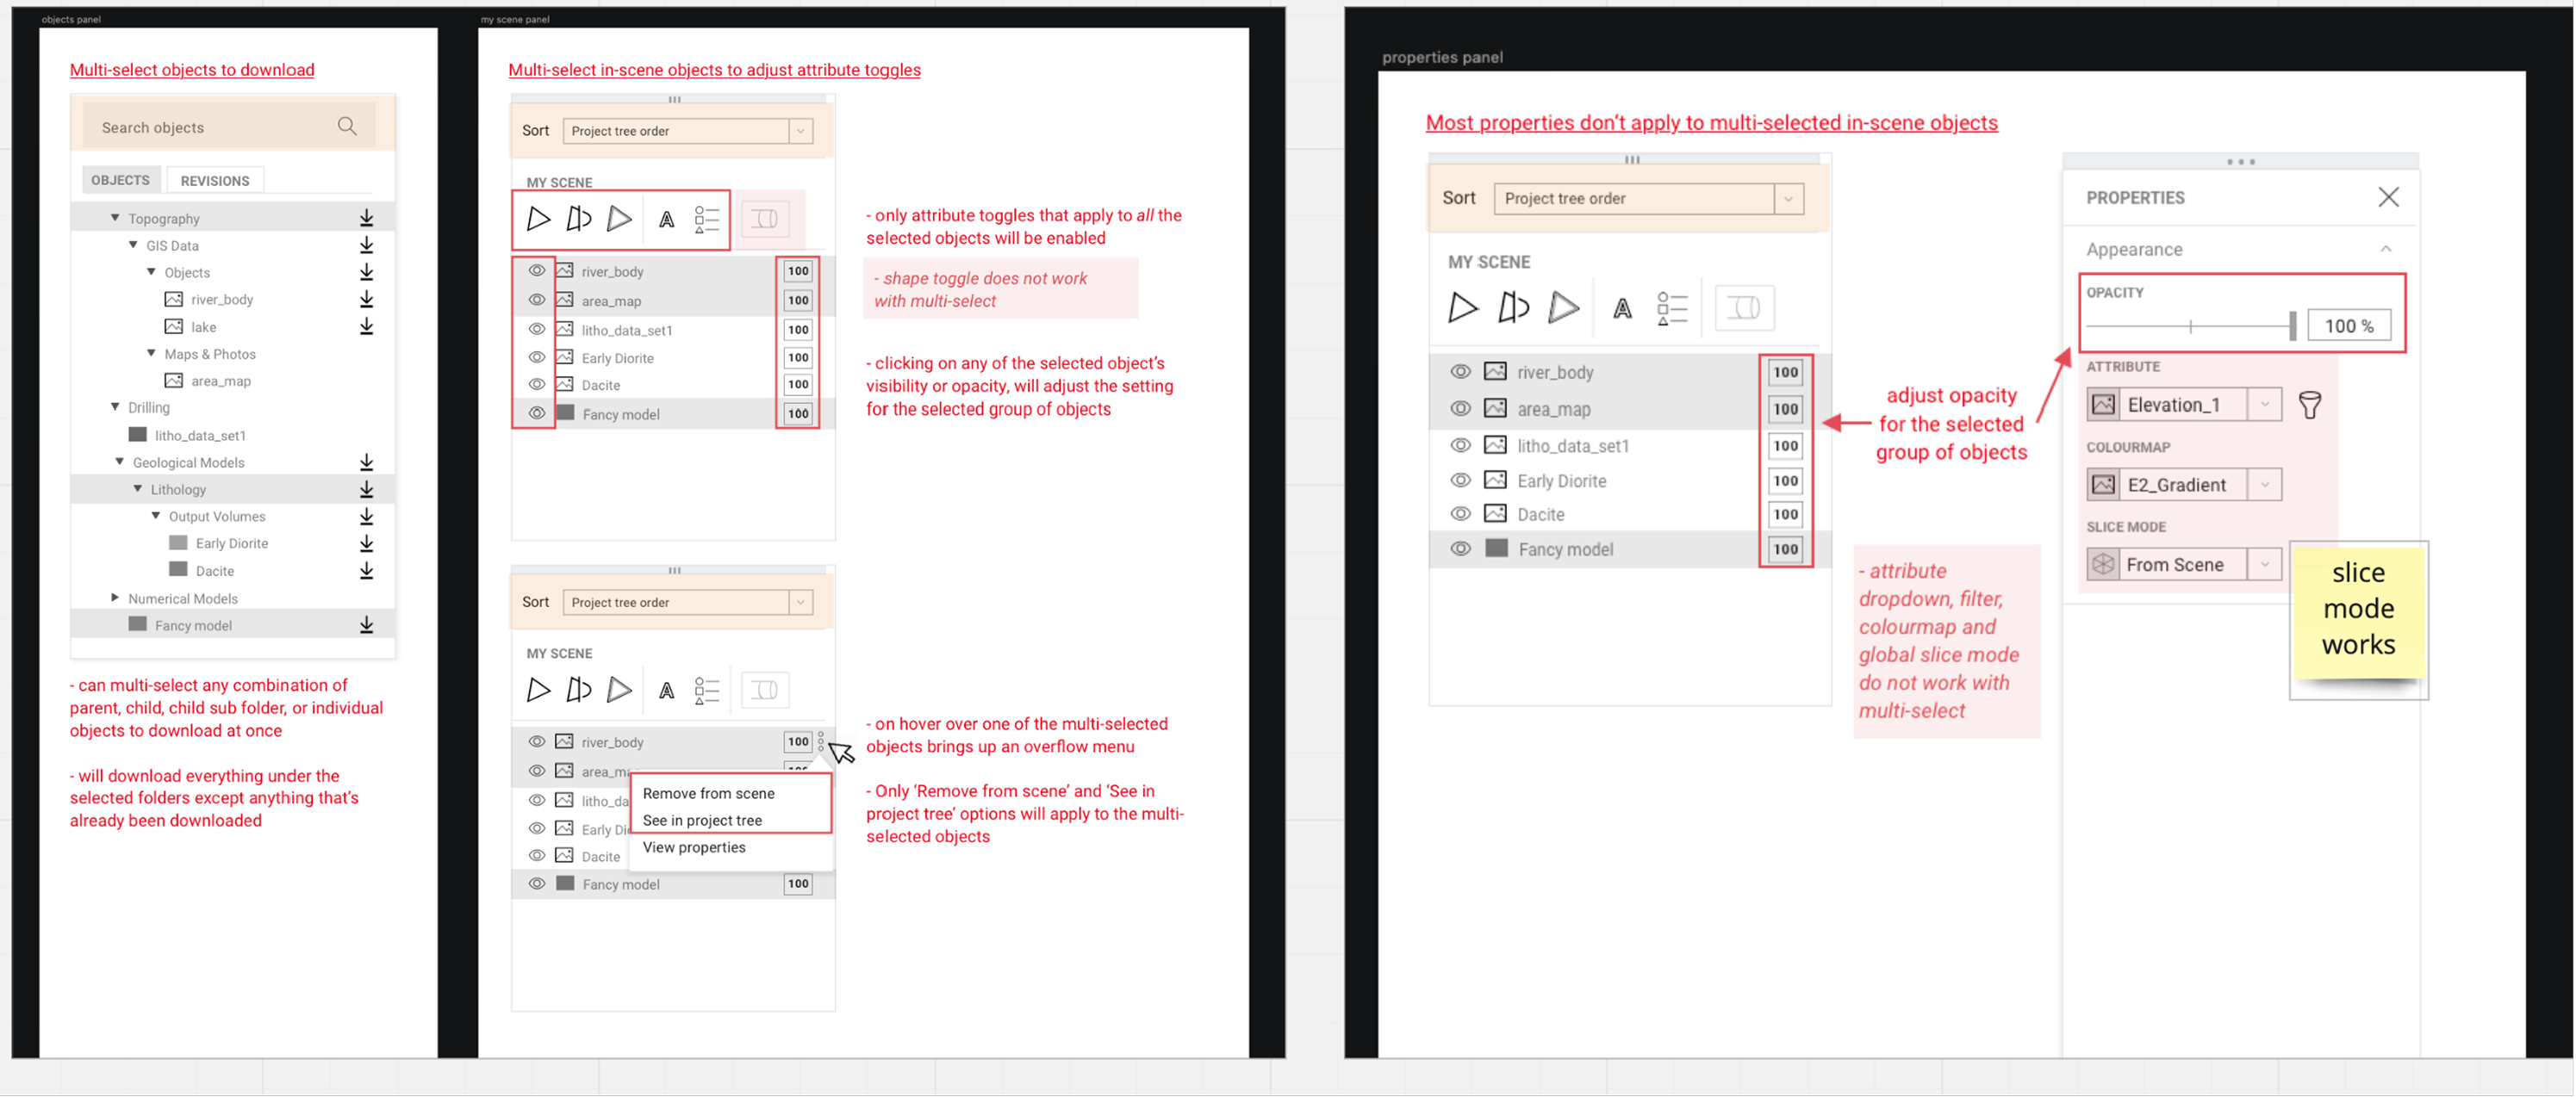The width and height of the screenshot is (2576, 1097).
Task: Choose 'View properties' menu option
Action: point(694,847)
